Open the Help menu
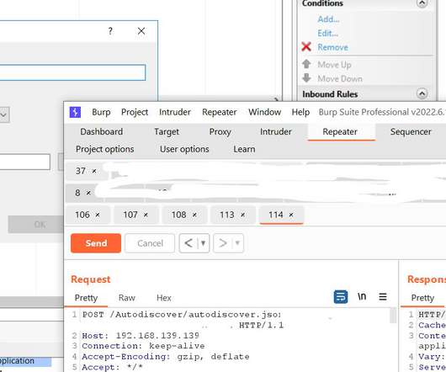 [300, 112]
